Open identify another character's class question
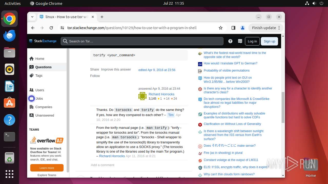The height and width of the screenshot is (184, 328). pos(238,90)
